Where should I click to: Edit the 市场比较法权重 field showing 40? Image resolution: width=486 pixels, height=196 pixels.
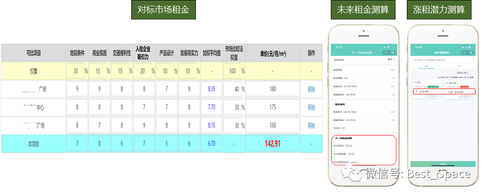pyautogui.click(x=233, y=89)
